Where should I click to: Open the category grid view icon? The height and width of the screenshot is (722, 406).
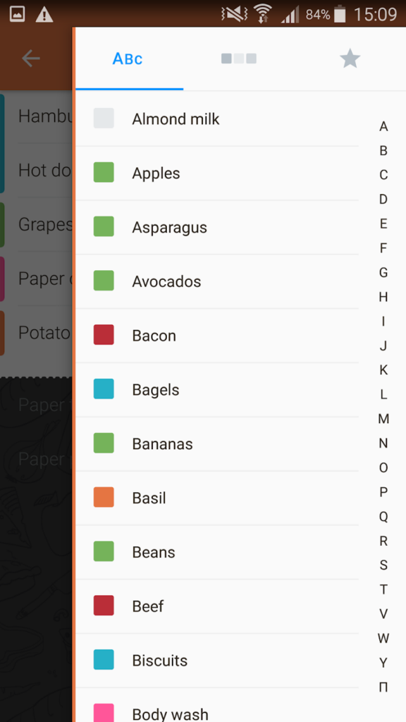click(x=239, y=59)
